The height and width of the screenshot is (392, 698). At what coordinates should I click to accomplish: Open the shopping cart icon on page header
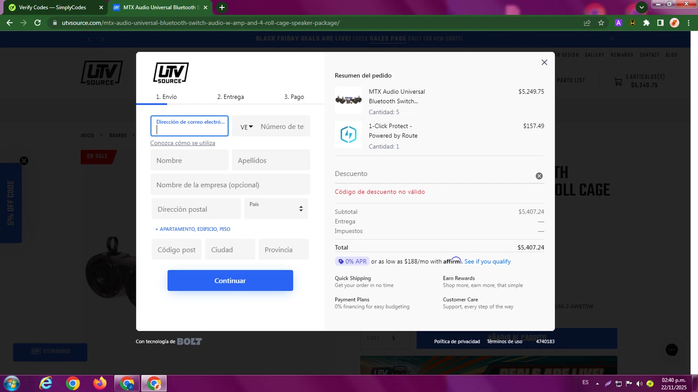pos(618,82)
